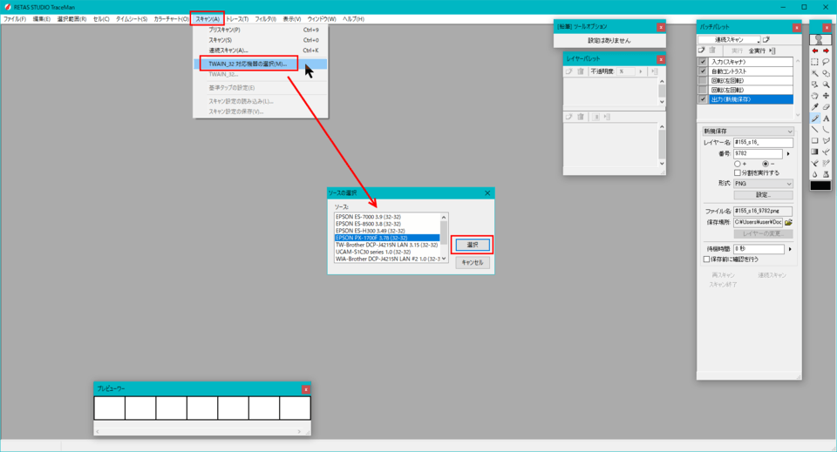The image size is (837, 452).
Task: Close the ソースの選択 dialog
Action: 487,193
